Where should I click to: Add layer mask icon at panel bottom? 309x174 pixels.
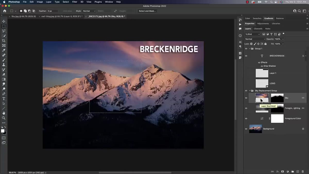pos(282,171)
